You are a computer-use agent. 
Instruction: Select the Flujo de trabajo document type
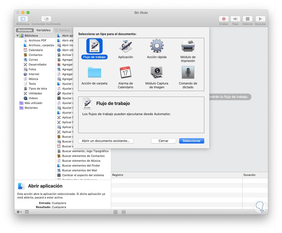(94, 49)
